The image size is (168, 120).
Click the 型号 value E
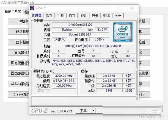94,51
